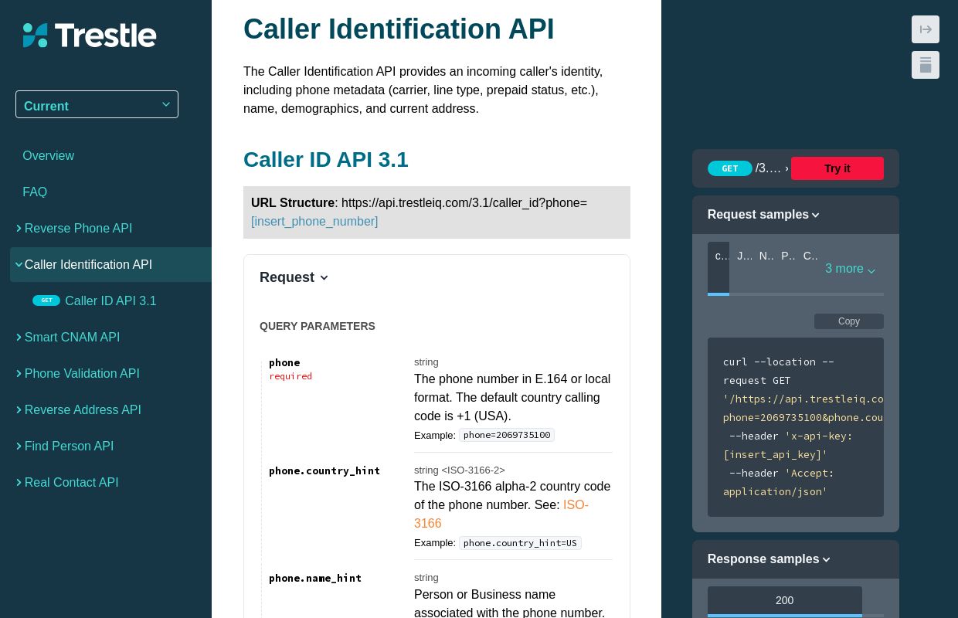Click the QUERY PARAMETERS label

click(318, 326)
